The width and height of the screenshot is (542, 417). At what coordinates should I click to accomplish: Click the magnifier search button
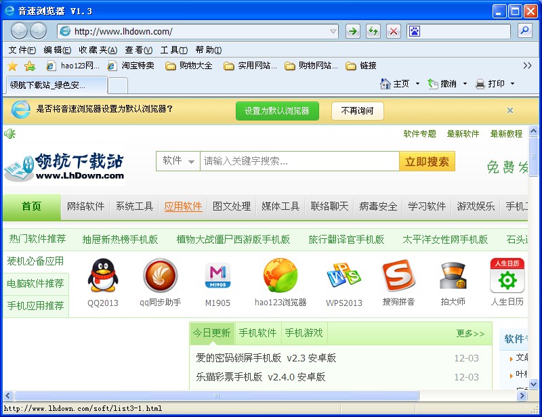click(524, 30)
